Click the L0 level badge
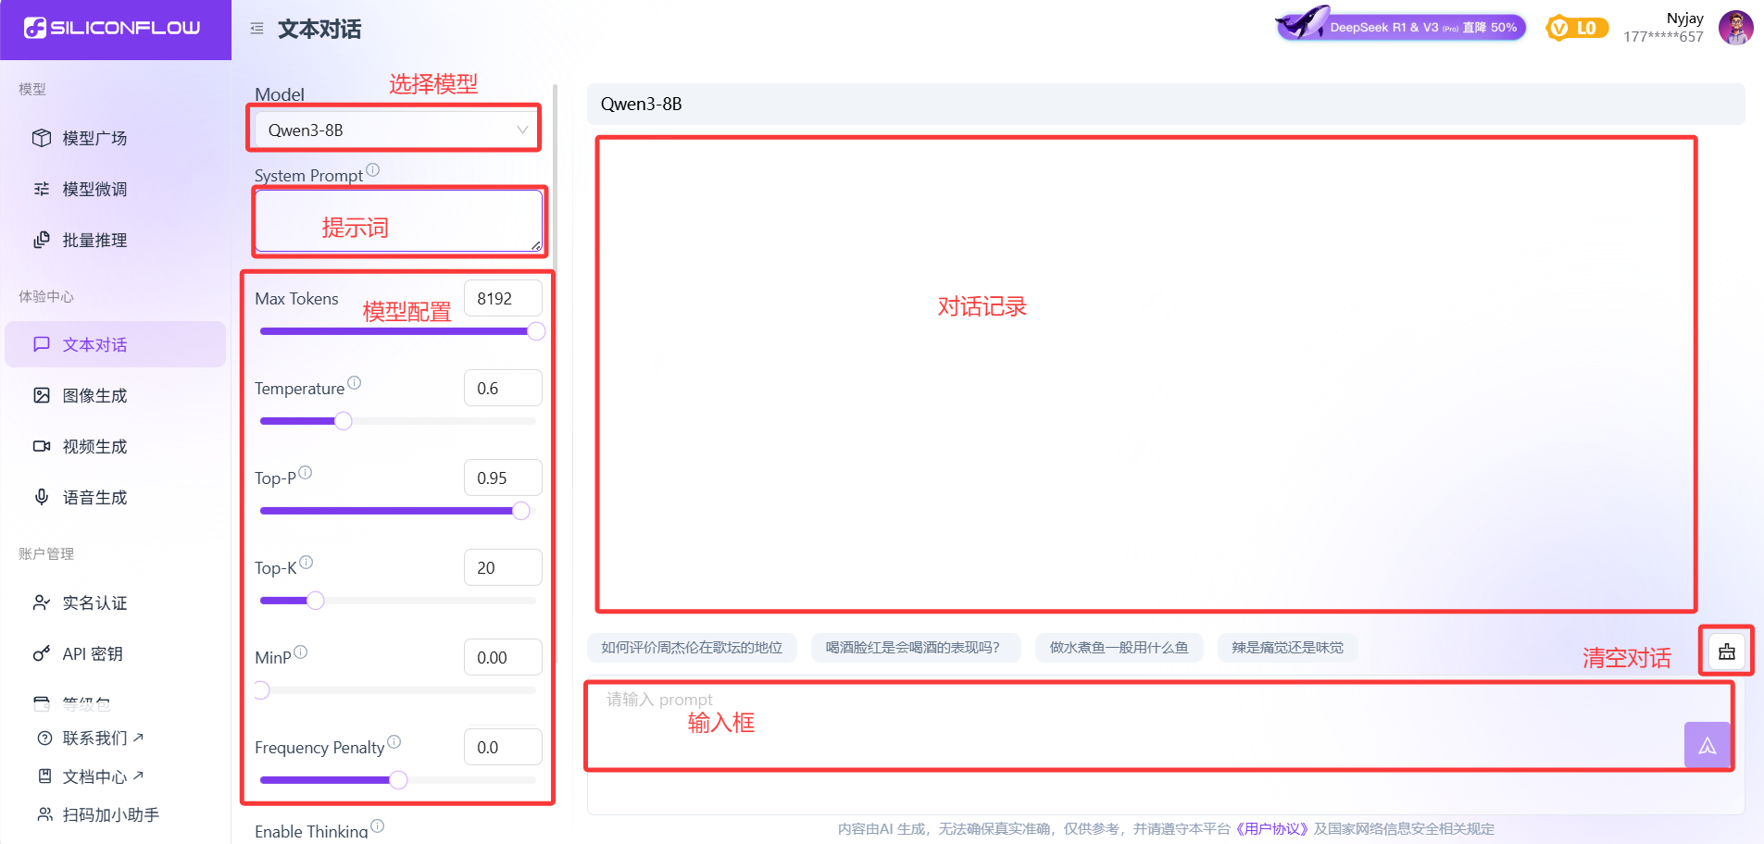Viewport: 1764px width, 844px height. (1577, 28)
